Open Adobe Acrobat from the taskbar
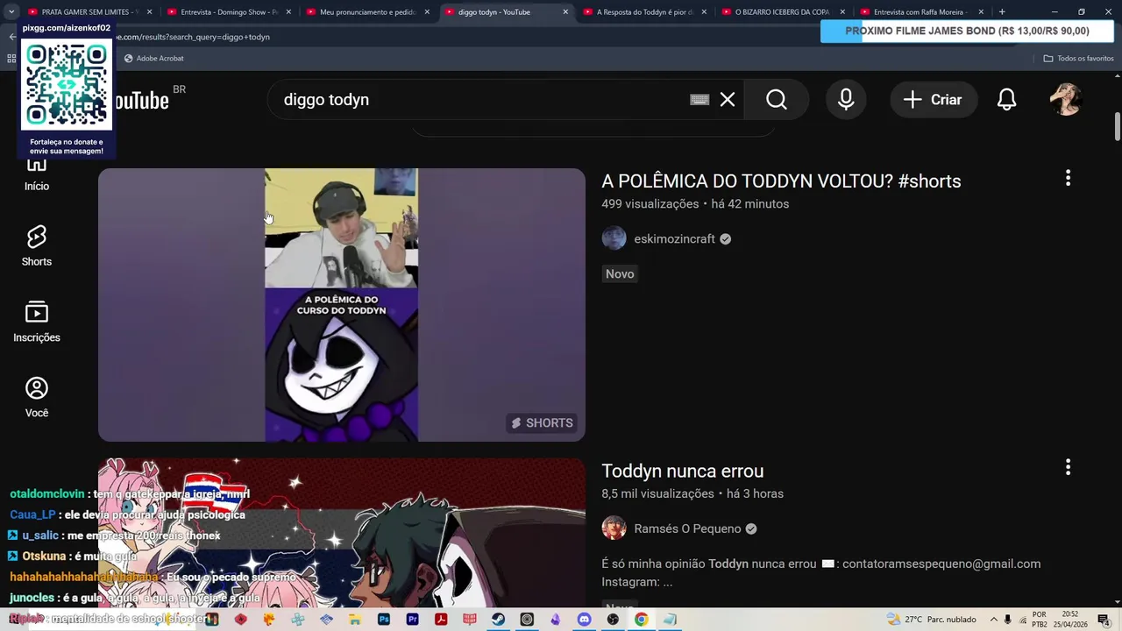1122x631 pixels. (441, 619)
